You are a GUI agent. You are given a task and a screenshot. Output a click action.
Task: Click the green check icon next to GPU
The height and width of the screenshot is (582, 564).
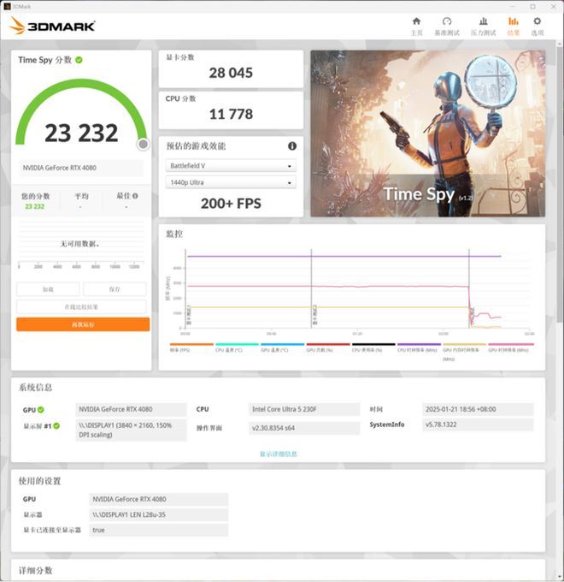pyautogui.click(x=40, y=410)
